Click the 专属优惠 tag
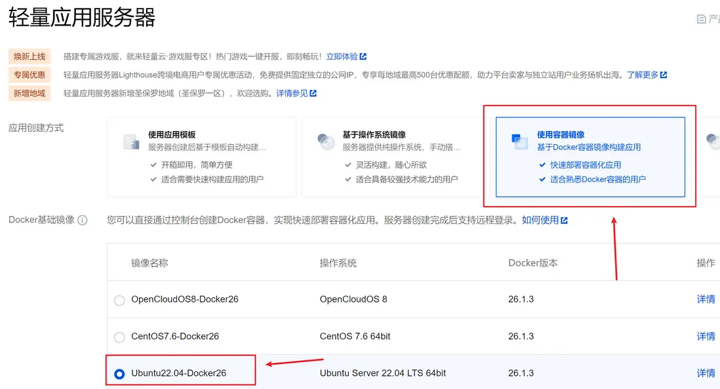The height and width of the screenshot is (389, 720). point(30,75)
